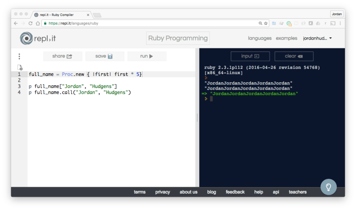Click the first blue extension icon
The height and width of the screenshot is (210, 356).
pyautogui.click(x=274, y=23)
